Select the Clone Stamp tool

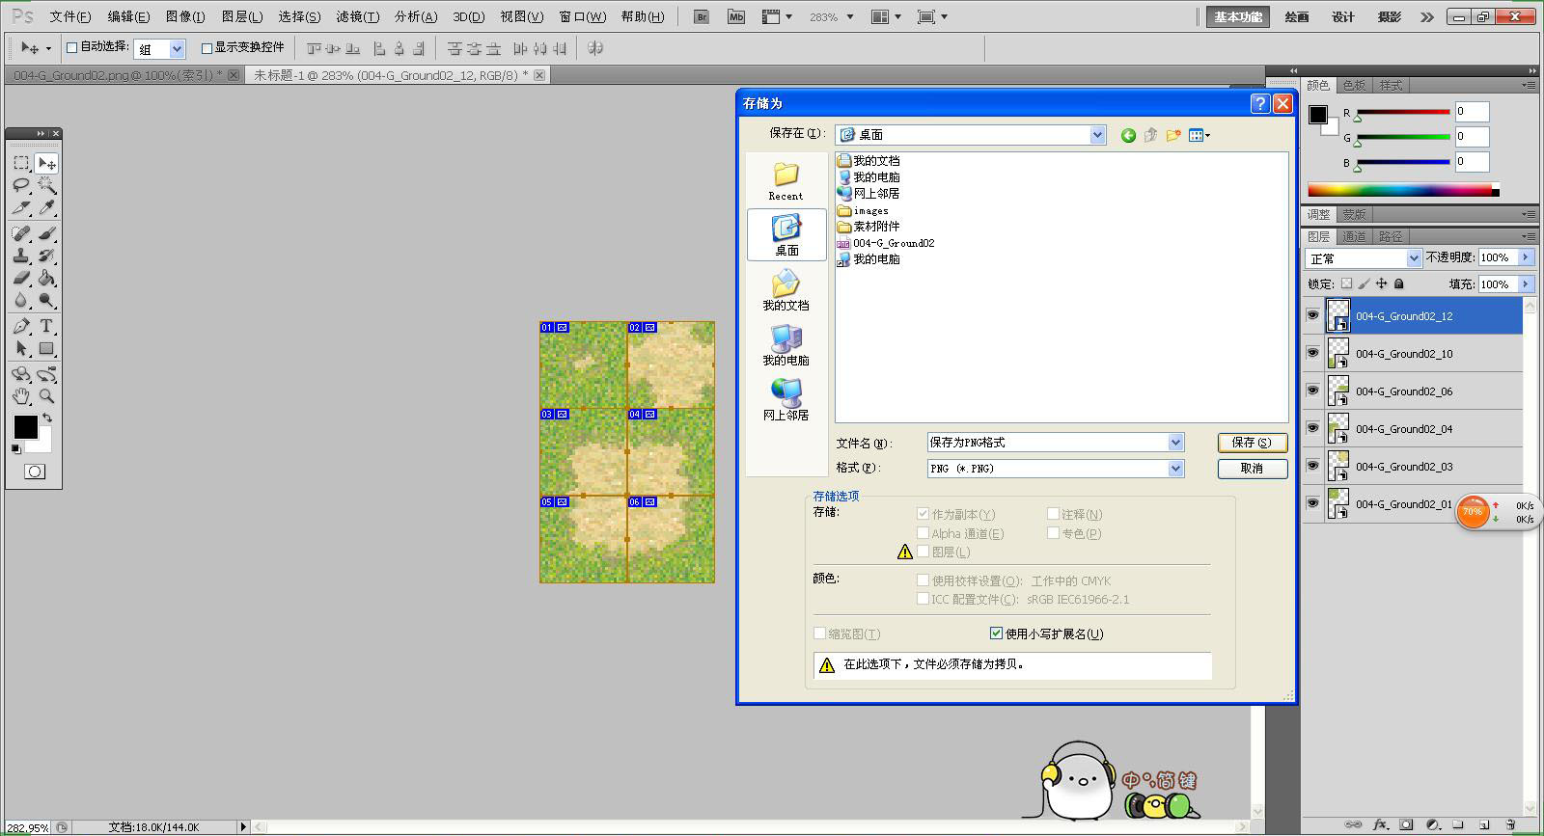click(x=21, y=256)
